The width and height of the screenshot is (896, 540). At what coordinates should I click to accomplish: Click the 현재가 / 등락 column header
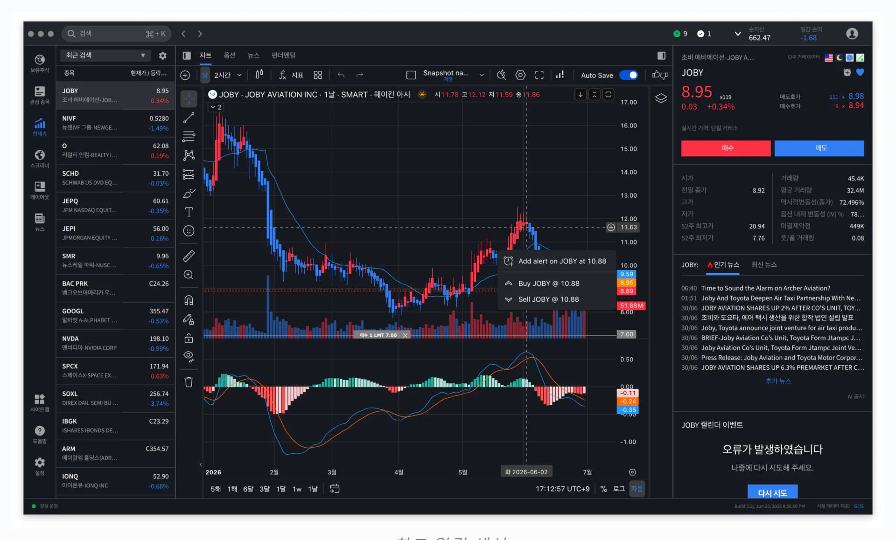pyautogui.click(x=149, y=73)
